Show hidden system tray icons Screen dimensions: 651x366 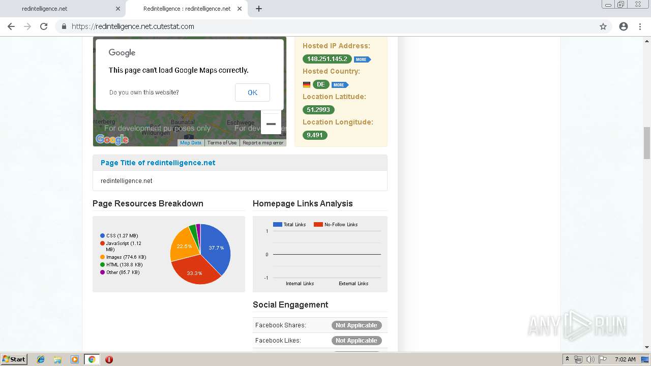[568, 359]
